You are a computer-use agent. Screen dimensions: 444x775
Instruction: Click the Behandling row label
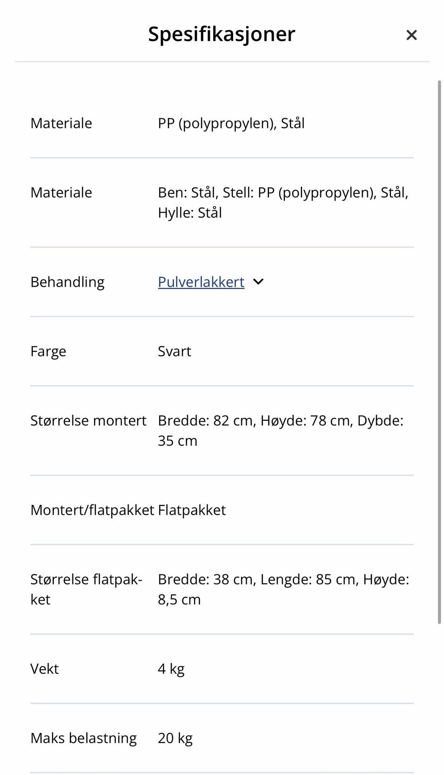(68, 282)
